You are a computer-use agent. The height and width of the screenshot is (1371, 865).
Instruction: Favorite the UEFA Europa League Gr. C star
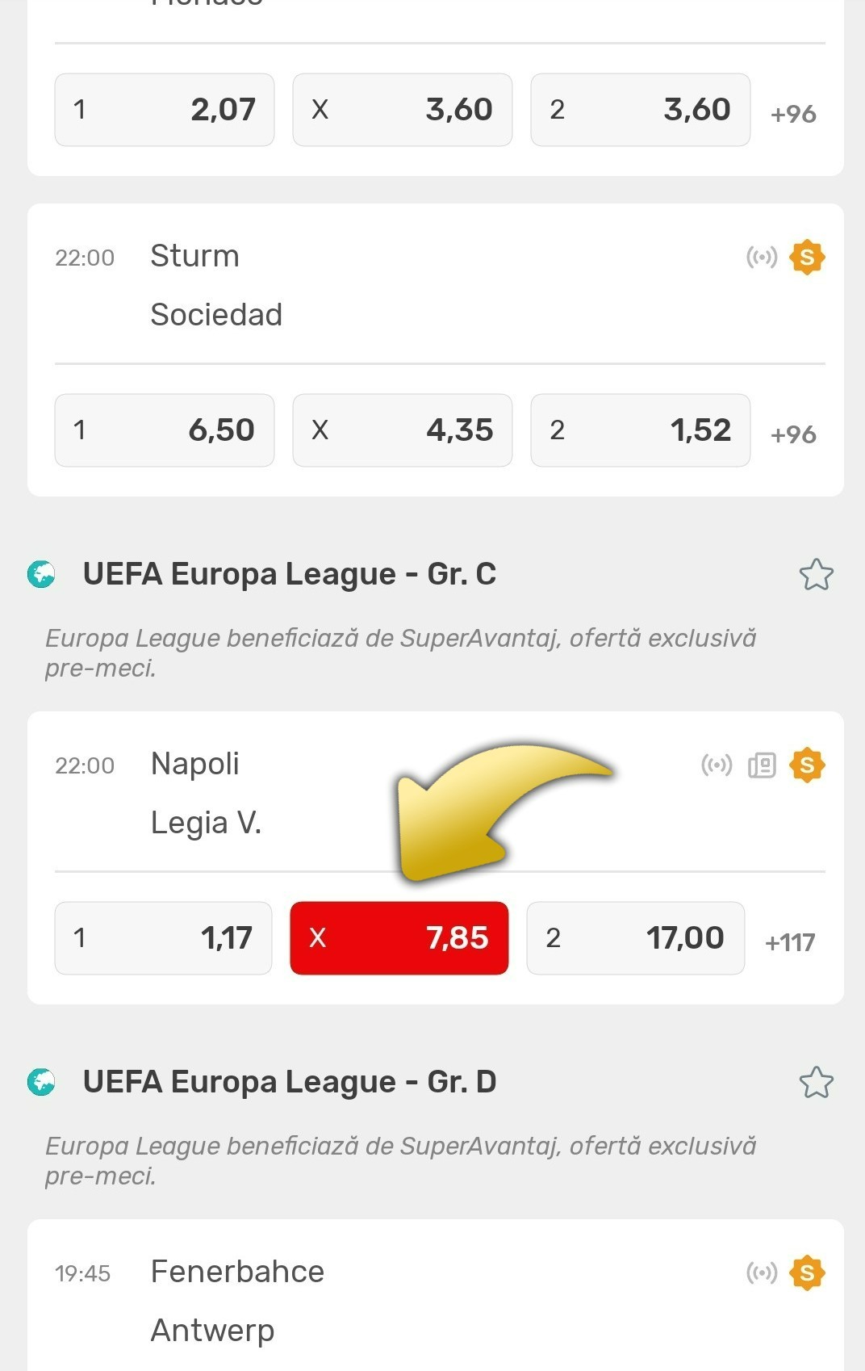pyautogui.click(x=816, y=575)
